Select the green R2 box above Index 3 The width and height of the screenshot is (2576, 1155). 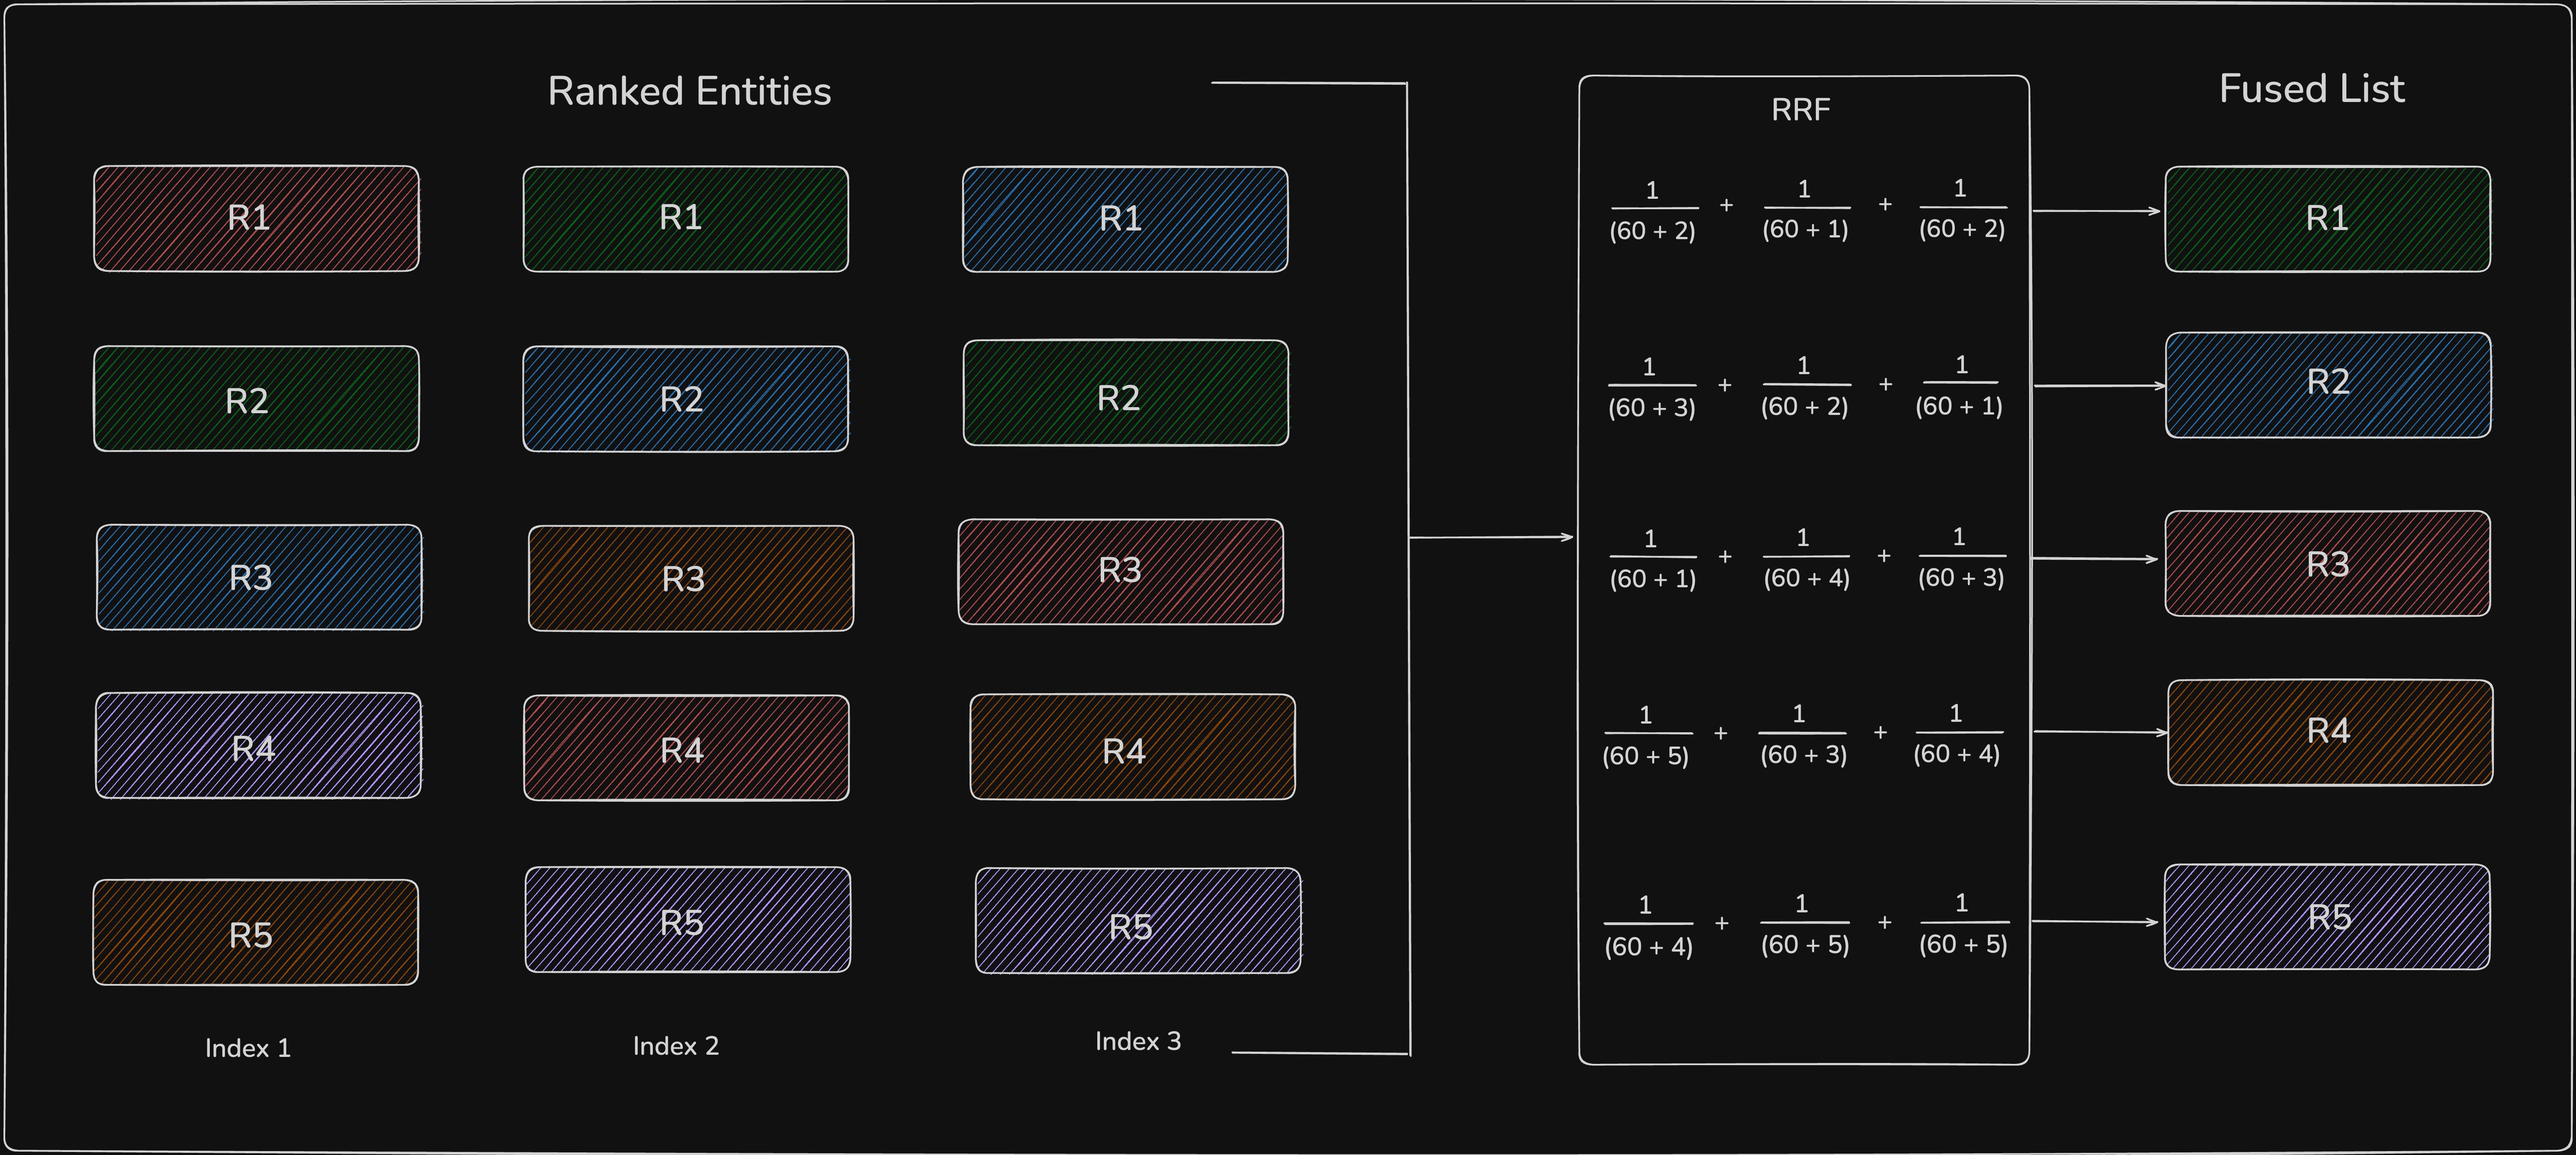tap(1126, 393)
